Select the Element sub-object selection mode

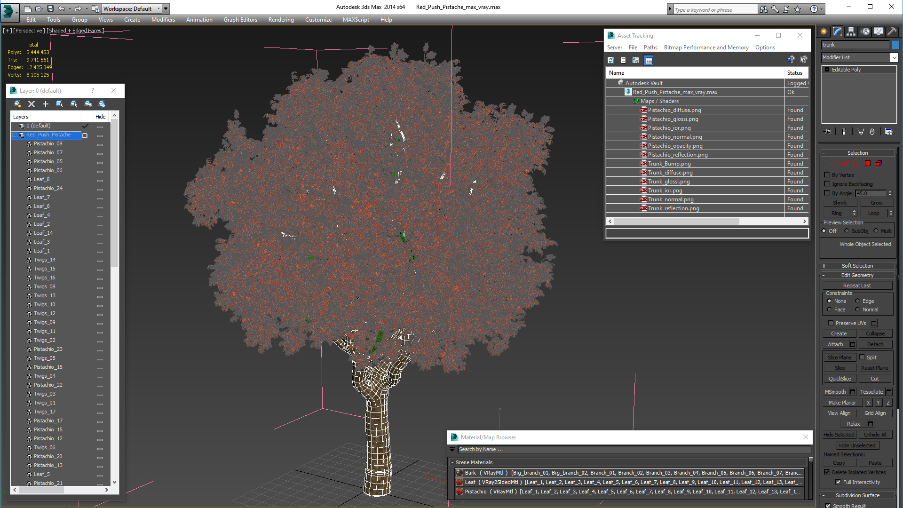click(x=879, y=164)
